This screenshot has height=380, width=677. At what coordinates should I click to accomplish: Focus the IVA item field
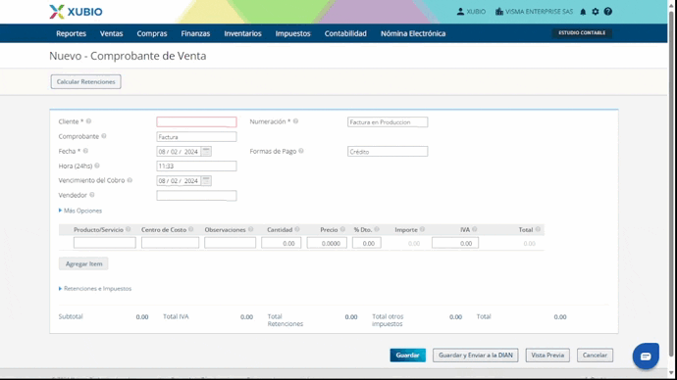(455, 243)
